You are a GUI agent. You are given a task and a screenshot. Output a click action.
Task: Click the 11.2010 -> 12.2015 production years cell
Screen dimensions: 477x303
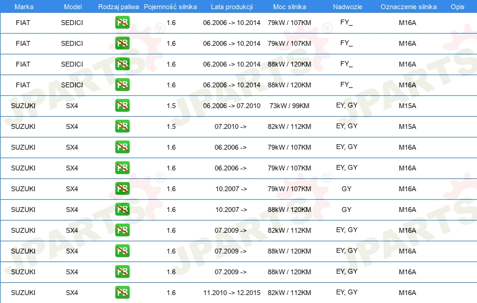point(232,293)
